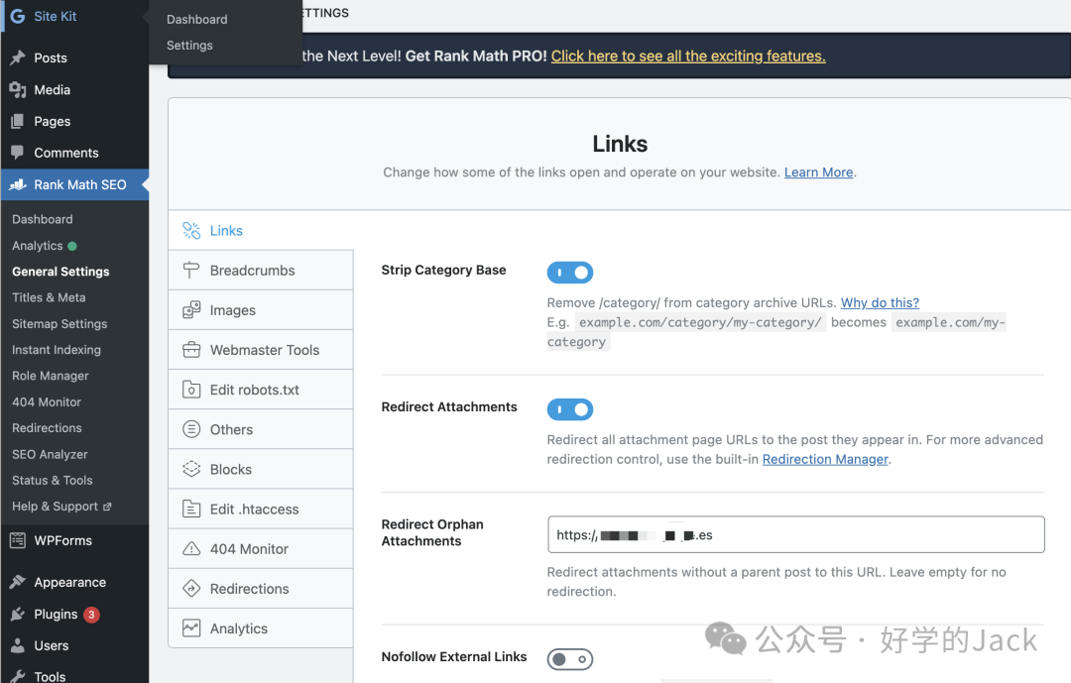Click the Breadcrumbs signpost icon
The width and height of the screenshot is (1071, 683).
(191, 270)
